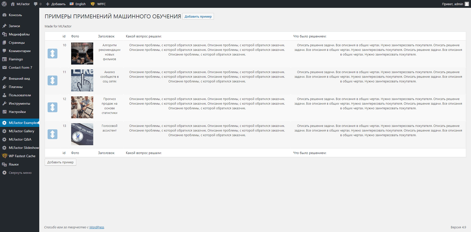Click the top Фото column header
Viewport: 471px width, 232px height.
[x=75, y=36]
